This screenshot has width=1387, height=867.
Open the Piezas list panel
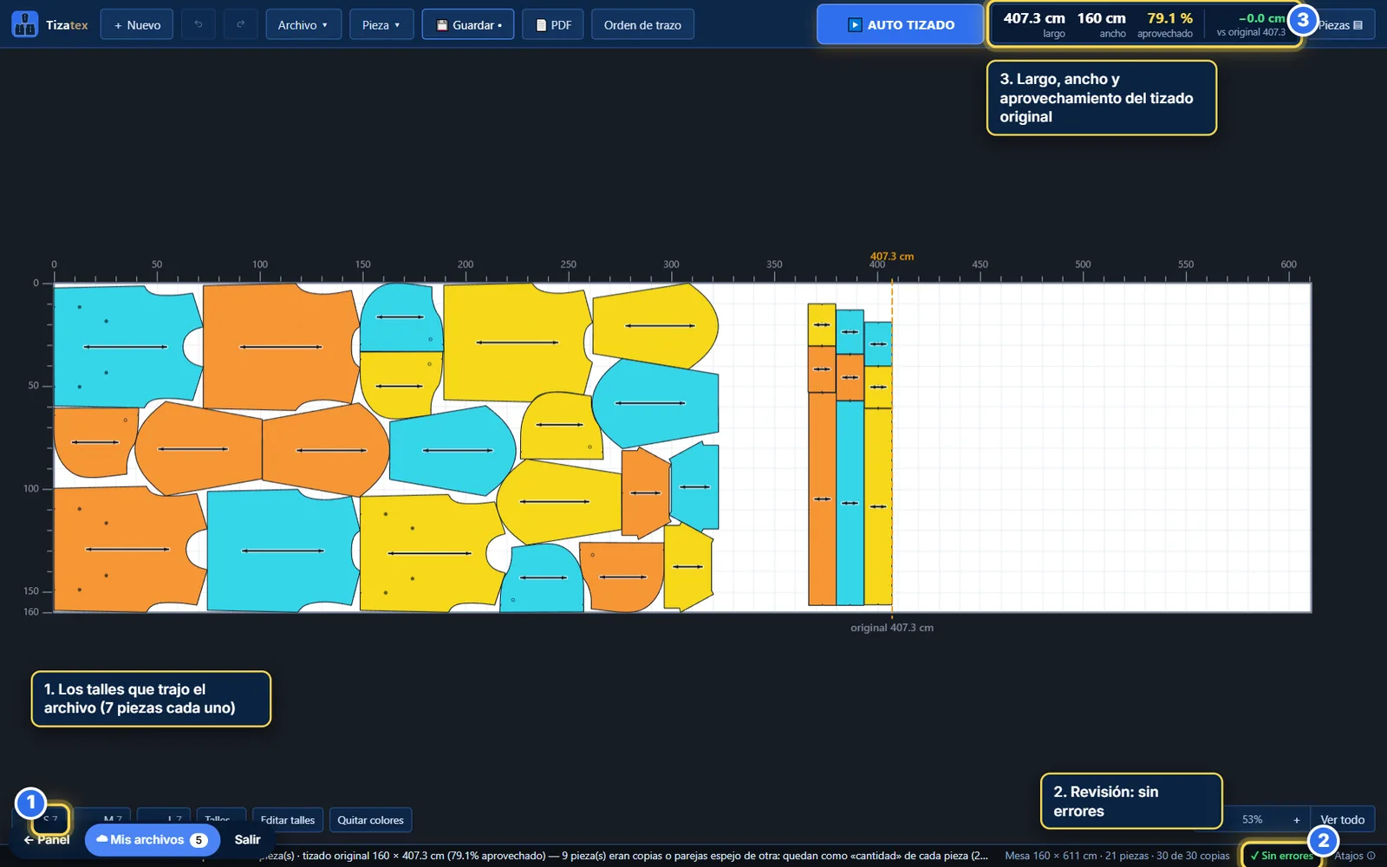point(1341,25)
